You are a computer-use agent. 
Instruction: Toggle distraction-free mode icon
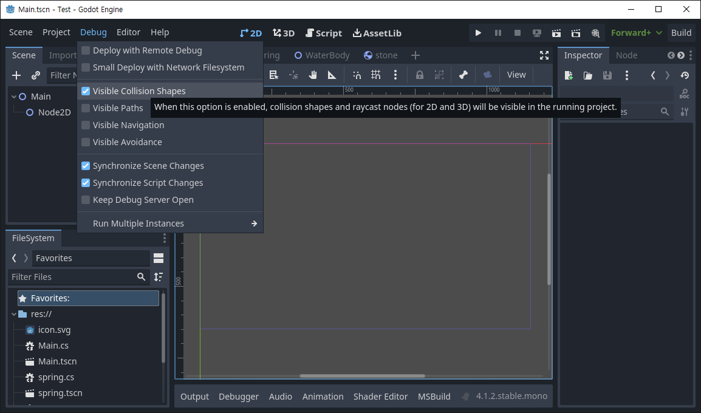[544, 55]
